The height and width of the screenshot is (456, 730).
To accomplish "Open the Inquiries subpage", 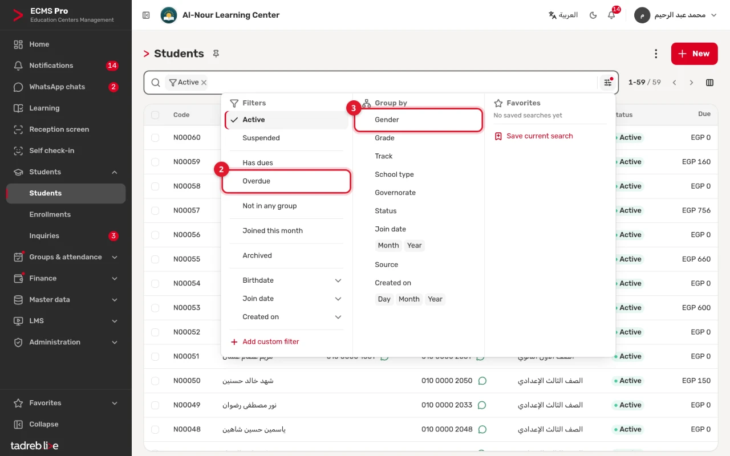I will tap(66, 236).
